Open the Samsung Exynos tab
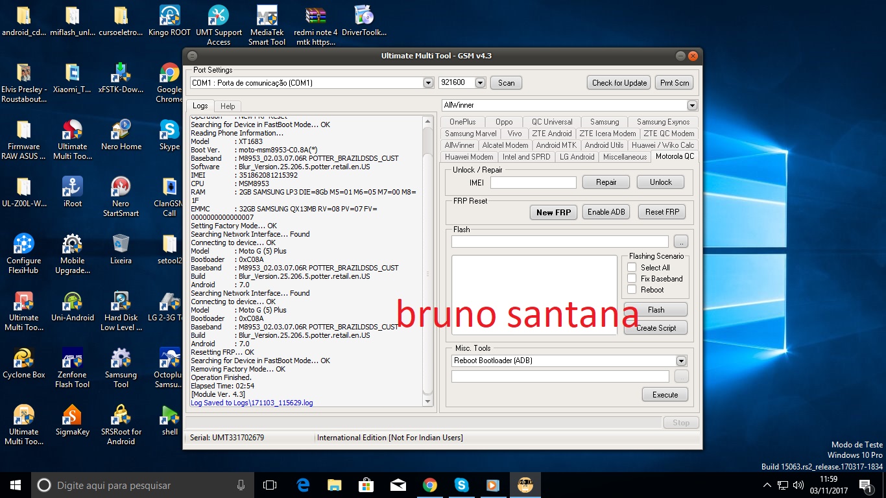The height and width of the screenshot is (498, 886). click(x=663, y=122)
